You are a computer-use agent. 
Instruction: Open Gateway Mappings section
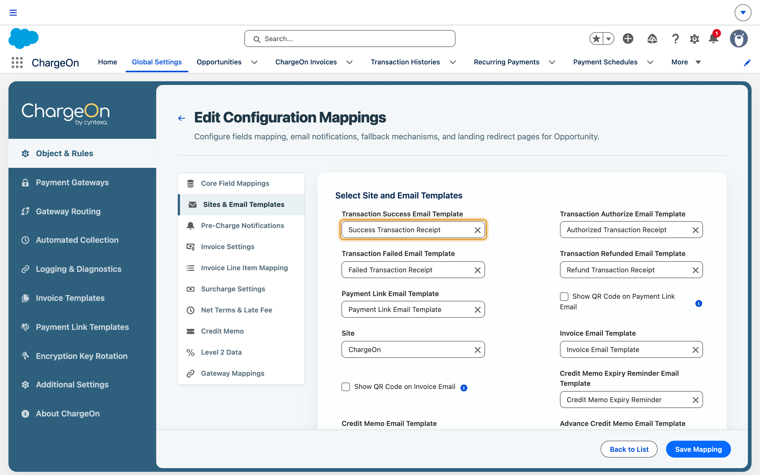tap(241, 373)
